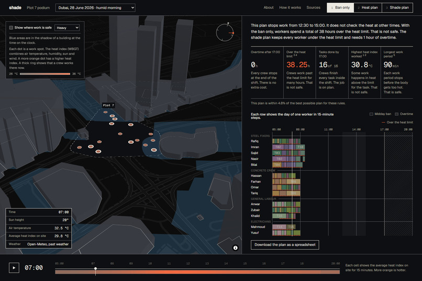Enable Show where work is safe
422x281 pixels.
(11, 28)
